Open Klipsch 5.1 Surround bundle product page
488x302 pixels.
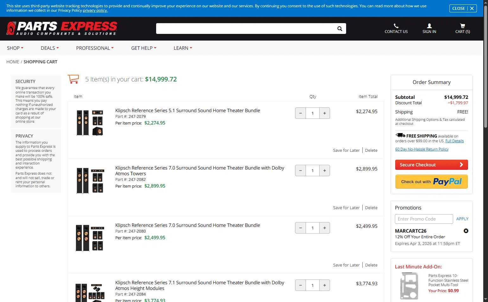[x=187, y=111]
